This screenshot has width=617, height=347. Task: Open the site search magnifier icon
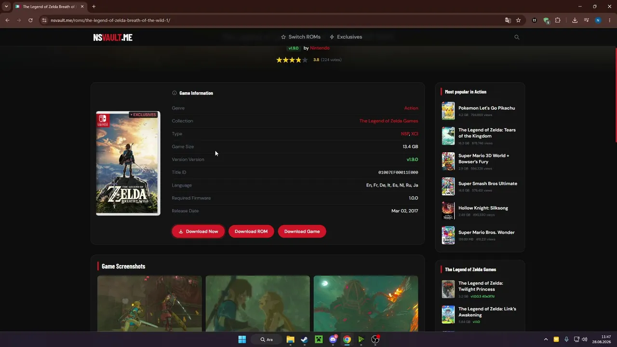coord(517,37)
